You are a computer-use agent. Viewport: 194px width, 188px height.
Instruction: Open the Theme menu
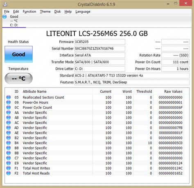[x=45, y=11]
